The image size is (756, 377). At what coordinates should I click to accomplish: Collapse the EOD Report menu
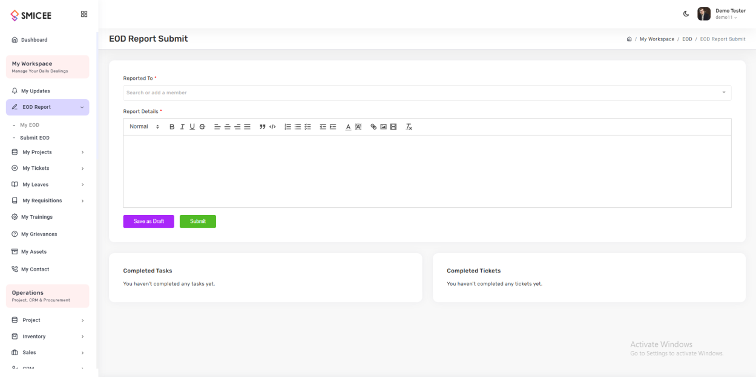pos(47,107)
